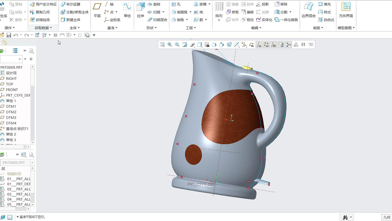Choose the 填充 (Fill) surface tool

tap(324, 4)
